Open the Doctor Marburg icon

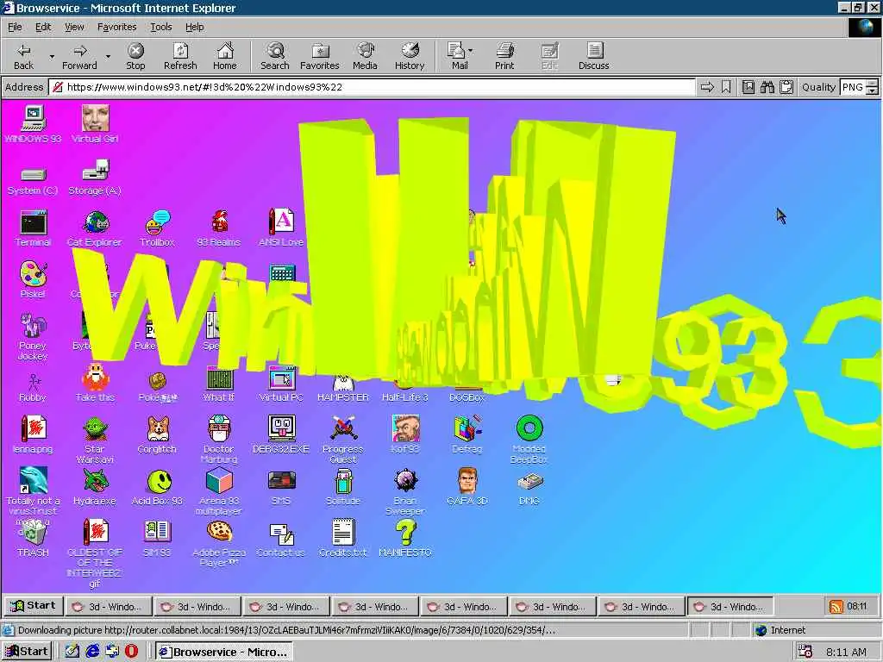(219, 440)
